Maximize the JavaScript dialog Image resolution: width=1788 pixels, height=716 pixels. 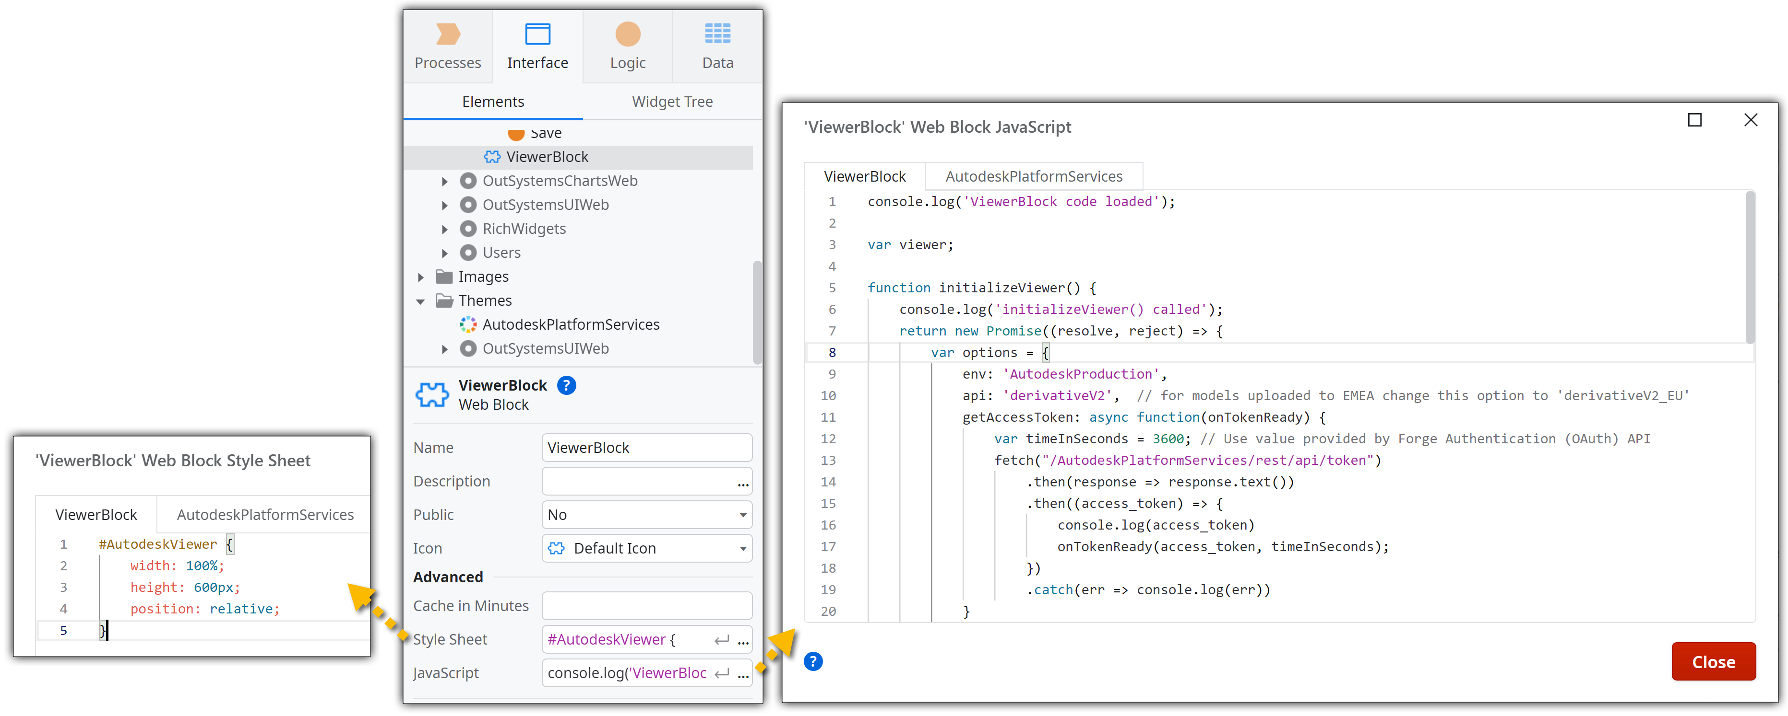(x=1694, y=120)
